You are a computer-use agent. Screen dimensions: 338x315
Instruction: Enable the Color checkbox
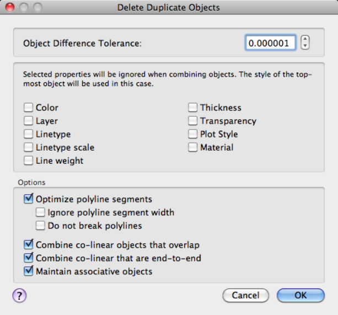[29, 108]
